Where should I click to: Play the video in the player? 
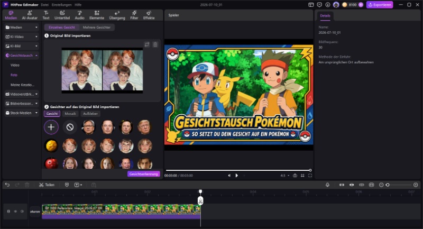point(236,176)
